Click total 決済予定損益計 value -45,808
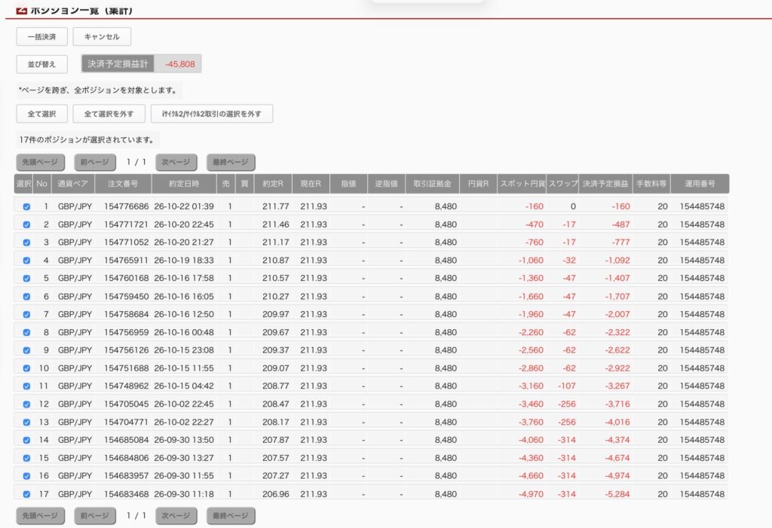 click(x=179, y=64)
